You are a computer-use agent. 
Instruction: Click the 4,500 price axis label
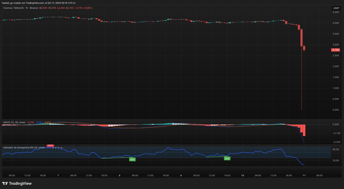coord(336,12)
